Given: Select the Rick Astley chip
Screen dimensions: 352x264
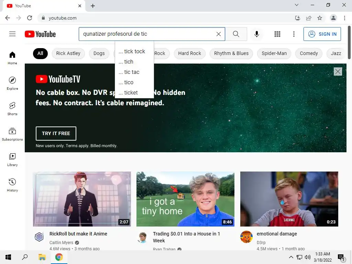Looking at the screenshot, I should coord(68,53).
